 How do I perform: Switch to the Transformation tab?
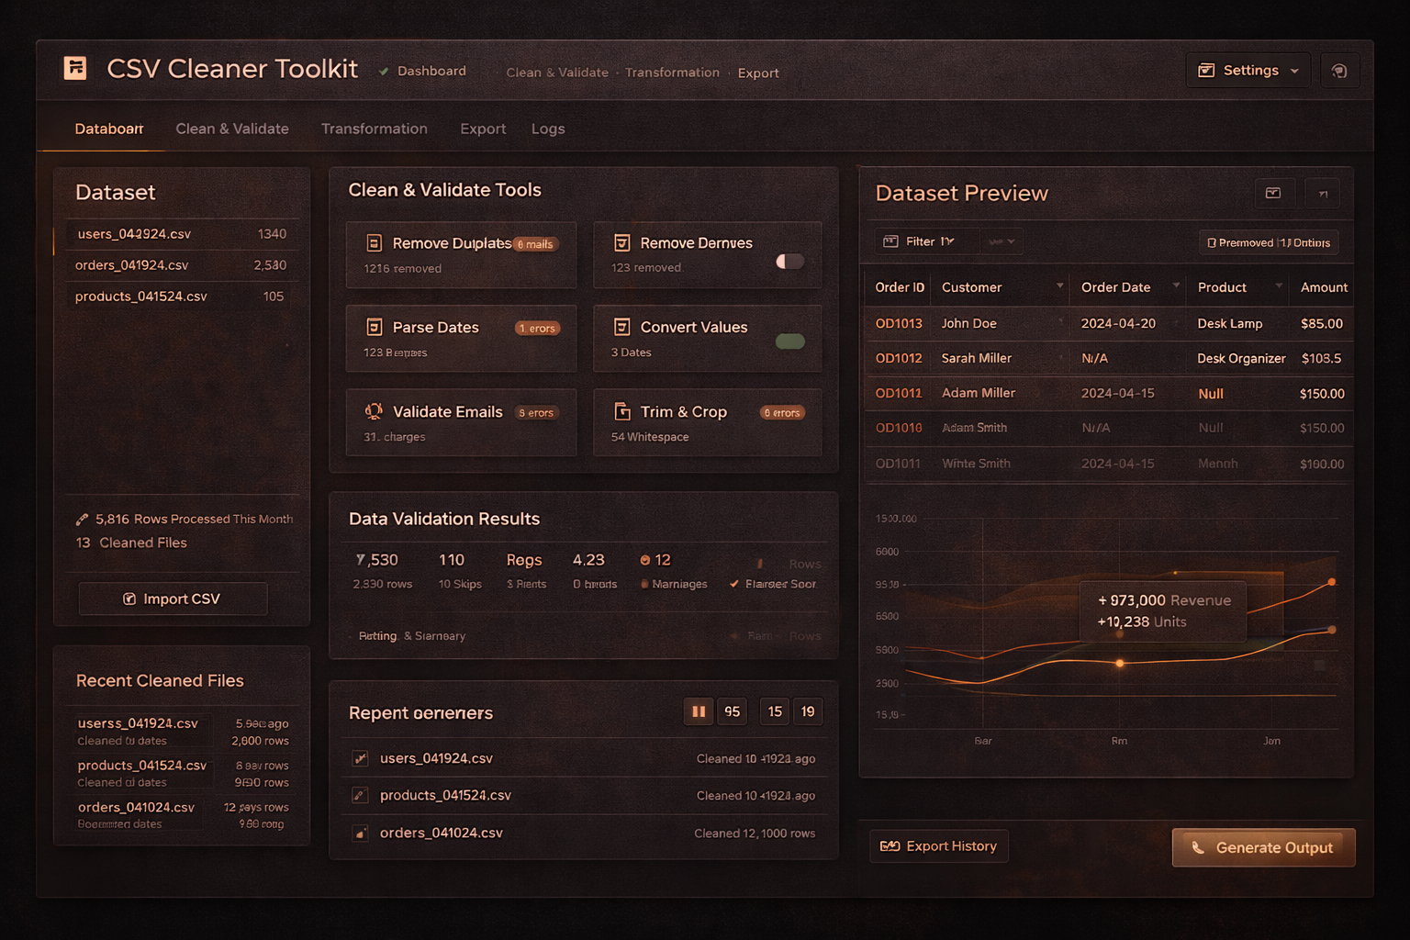tap(374, 129)
